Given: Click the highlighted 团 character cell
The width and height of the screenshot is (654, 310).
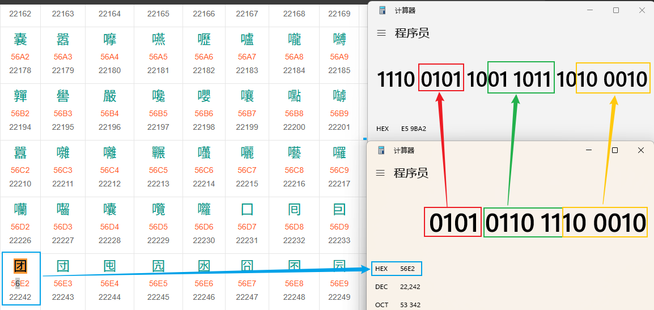Looking at the screenshot, I should [20, 266].
